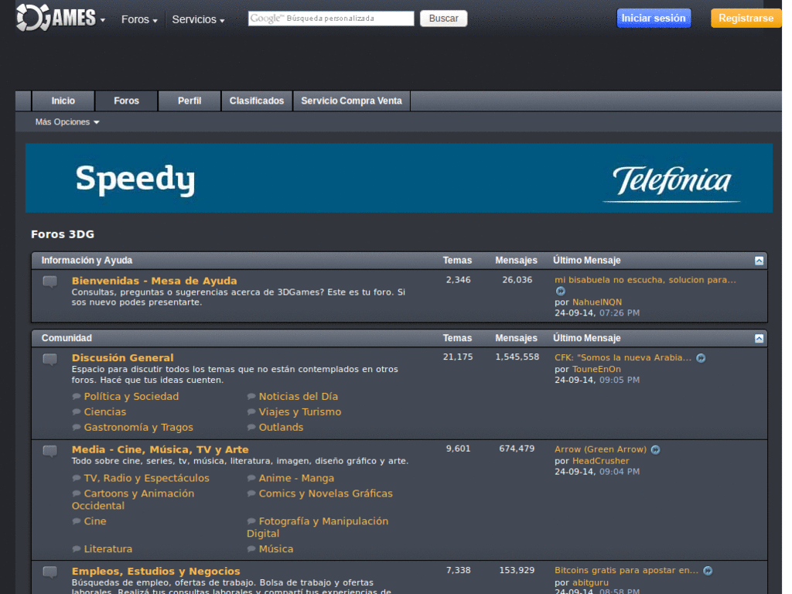This screenshot has width=792, height=594.
Task: Open the Cine subforum link
Action: (x=95, y=521)
